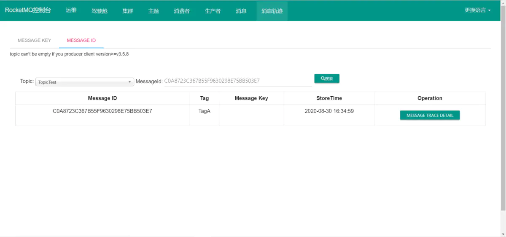Click the TagA cell
The image size is (506, 237).
coord(205,111)
